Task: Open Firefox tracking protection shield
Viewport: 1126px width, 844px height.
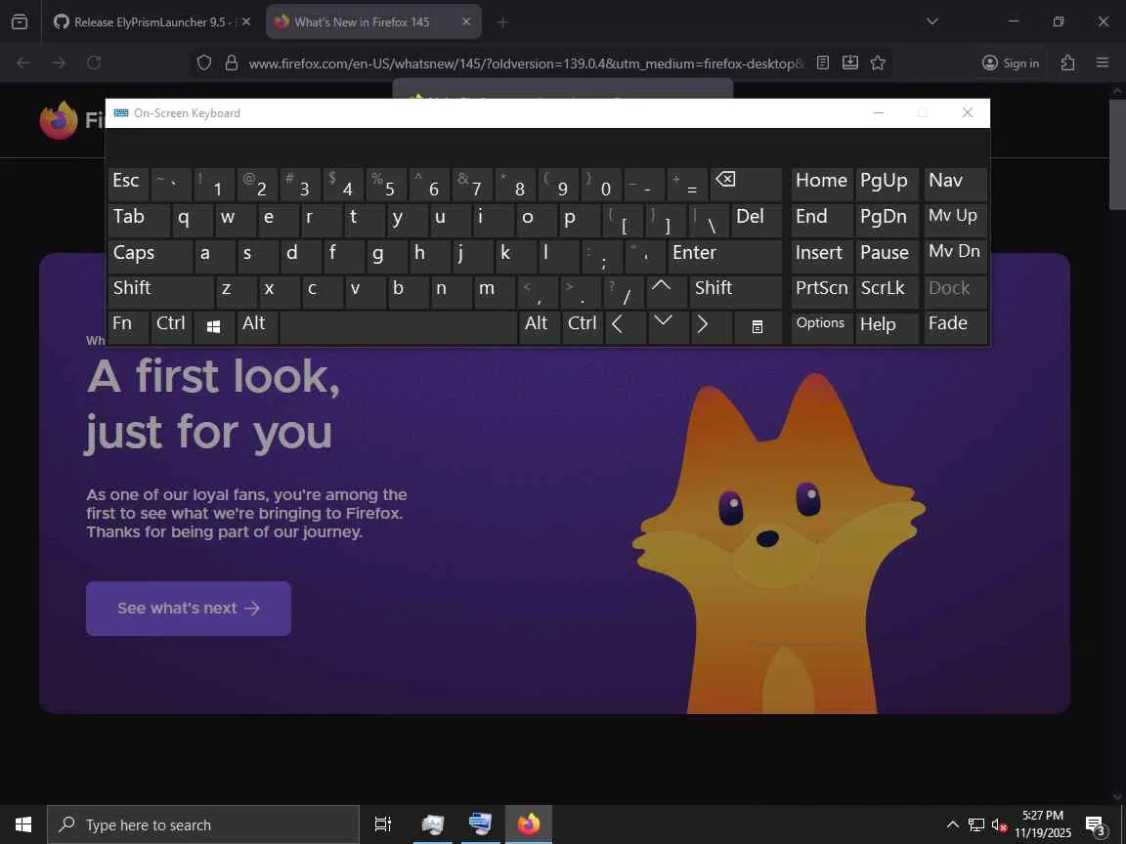Action: [204, 63]
